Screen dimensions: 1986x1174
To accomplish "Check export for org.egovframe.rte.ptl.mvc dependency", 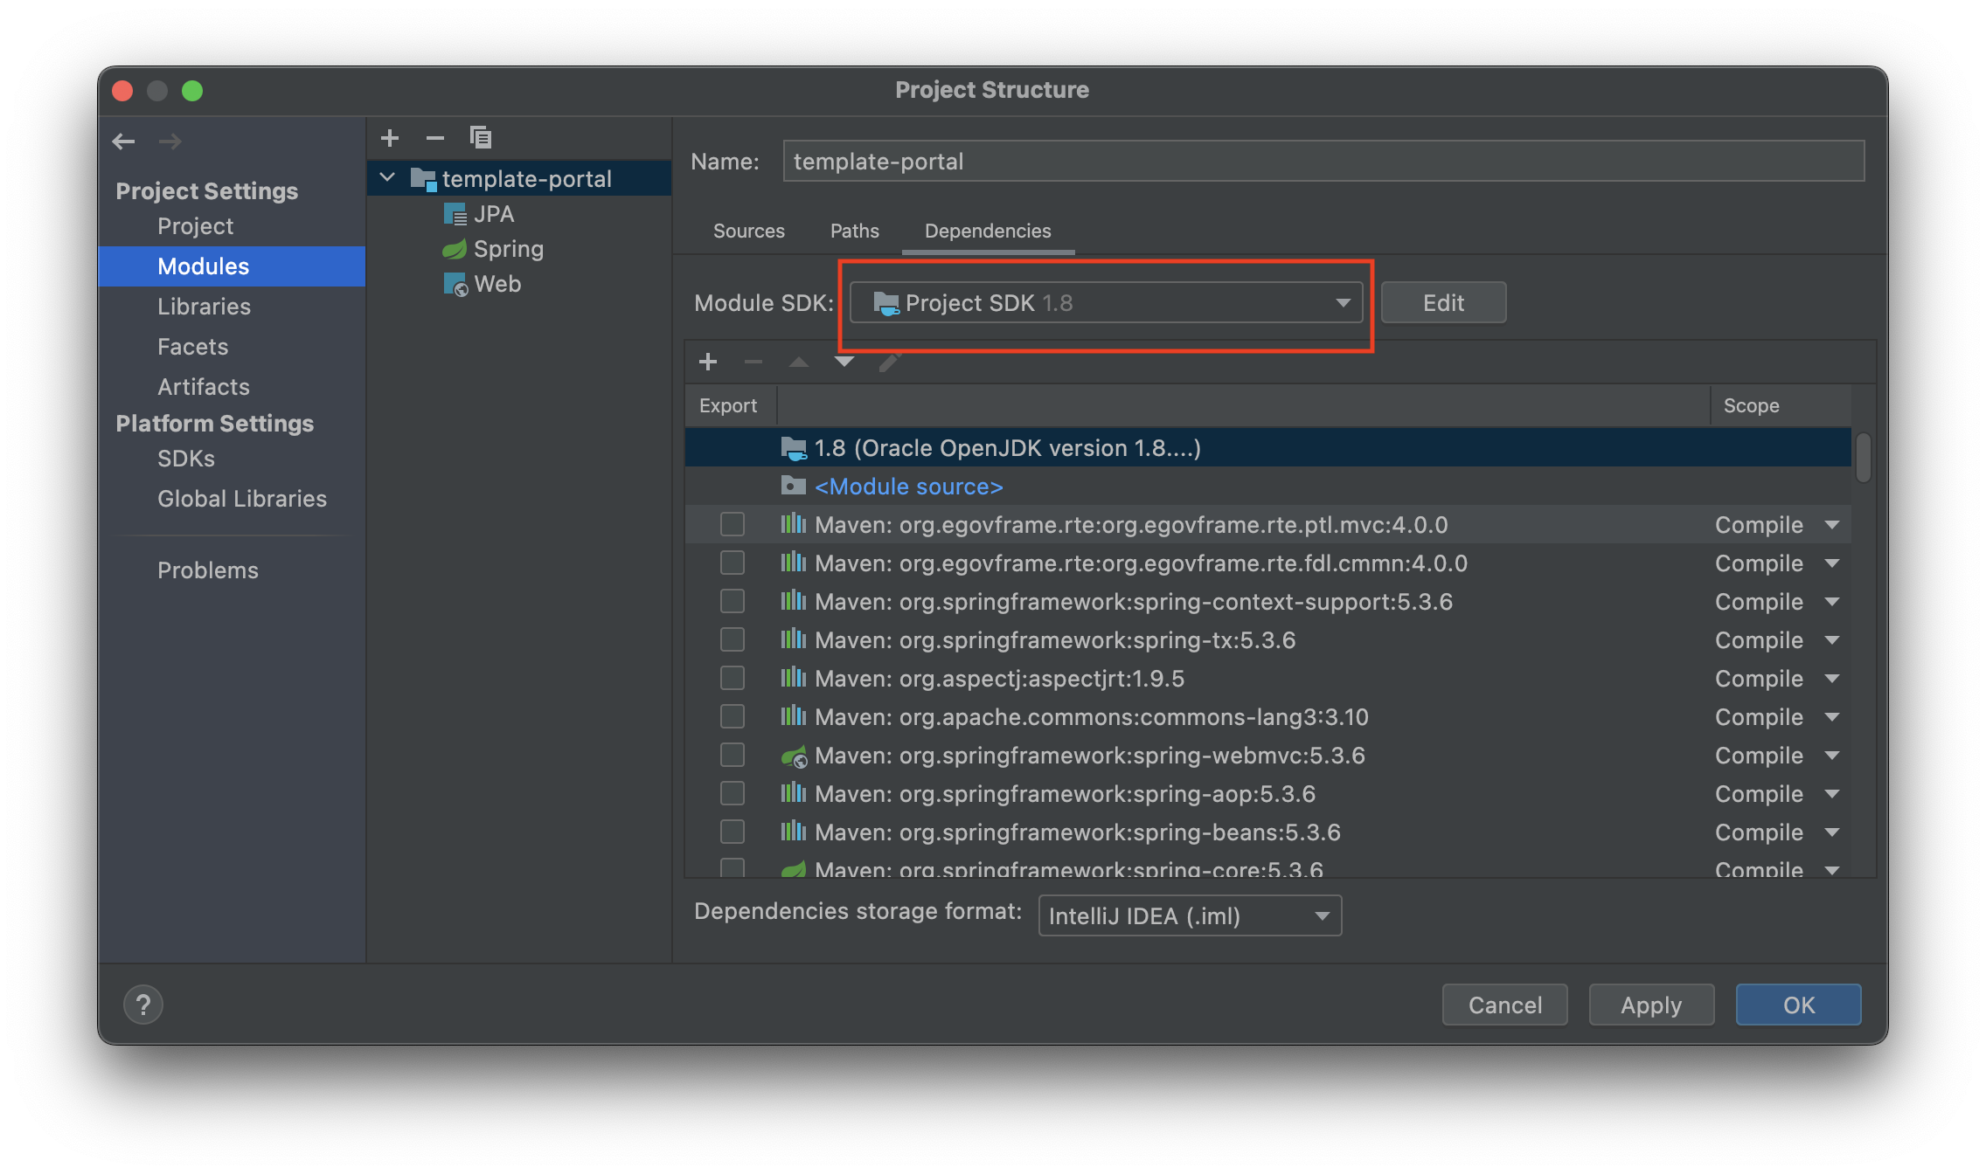I will tap(733, 525).
